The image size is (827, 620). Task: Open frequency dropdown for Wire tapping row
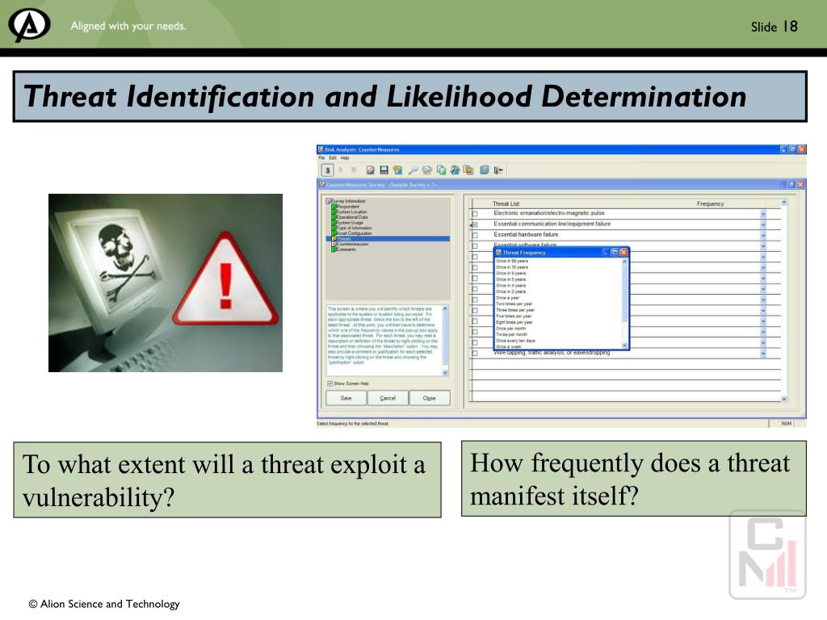pyautogui.click(x=763, y=354)
